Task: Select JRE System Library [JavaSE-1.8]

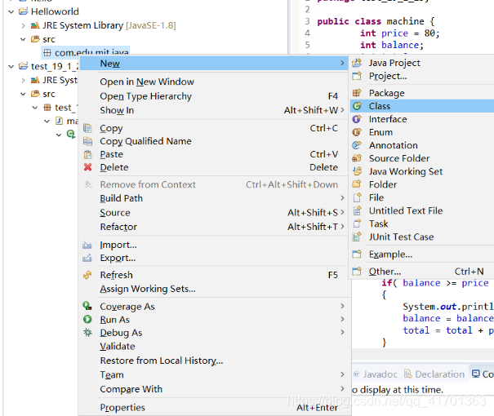Action: pyautogui.click(x=109, y=25)
